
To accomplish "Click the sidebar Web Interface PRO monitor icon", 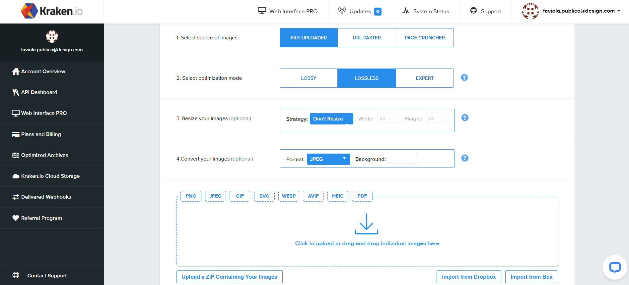I will coord(16,113).
